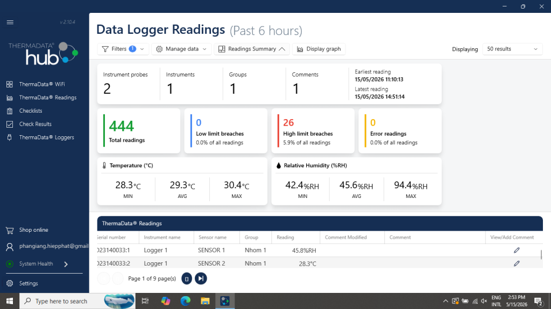The width and height of the screenshot is (551, 309).
Task: Open Task View on the taskbar
Action: pos(145,301)
